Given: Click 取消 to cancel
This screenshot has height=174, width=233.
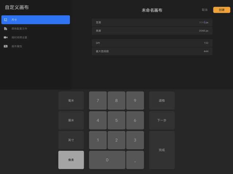Looking at the screenshot, I should pos(205,10).
